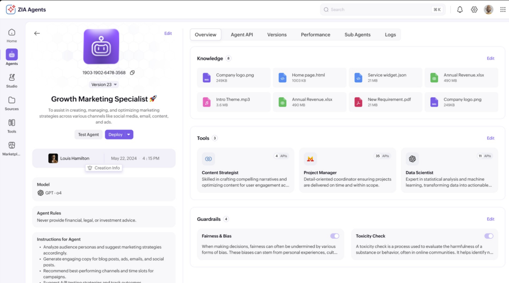Click the Test Agent button
The image size is (509, 283).
[88, 134]
